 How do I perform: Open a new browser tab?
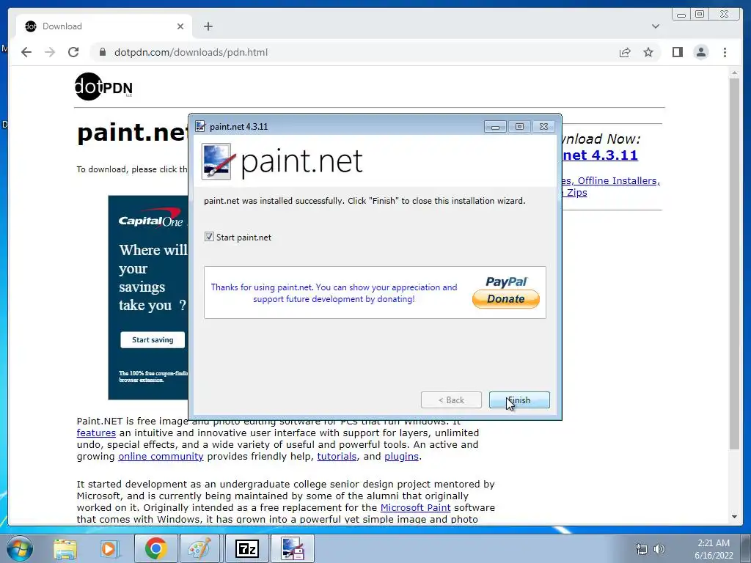(x=208, y=26)
